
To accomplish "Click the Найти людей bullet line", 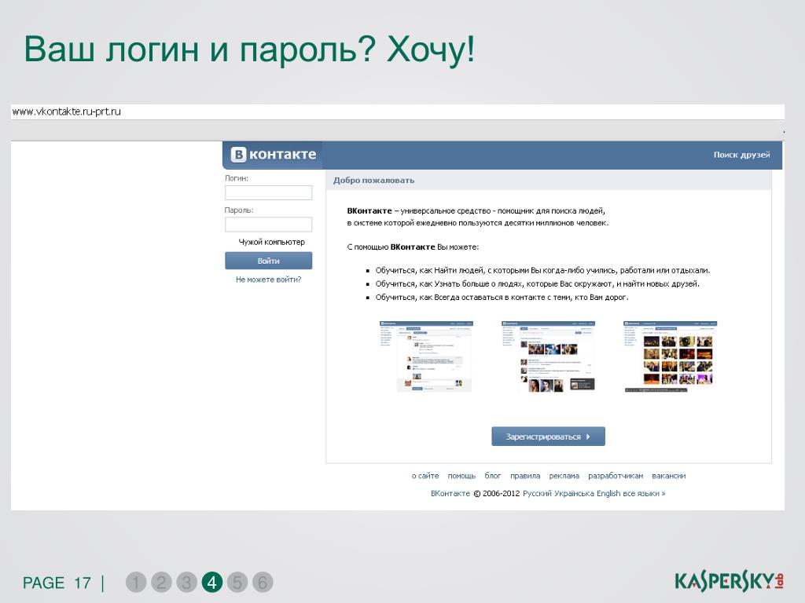I will tap(542, 270).
